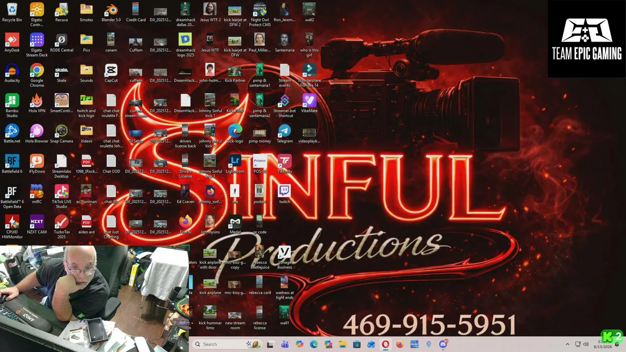The image size is (626, 352).
Task: Select the aiden ard PDF file
Action: [x=87, y=225]
